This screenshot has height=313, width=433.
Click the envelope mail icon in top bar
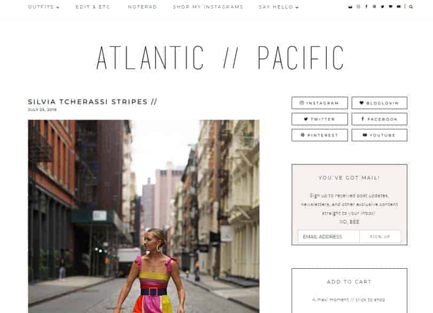350,6
